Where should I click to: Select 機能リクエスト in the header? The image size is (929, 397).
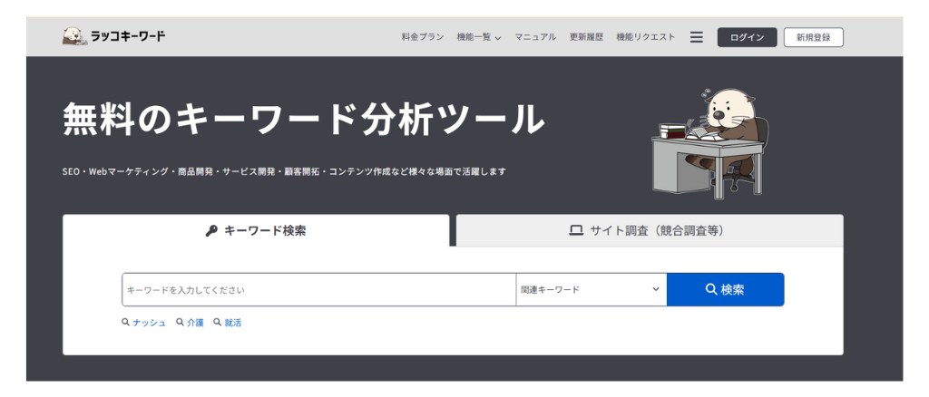tap(646, 37)
